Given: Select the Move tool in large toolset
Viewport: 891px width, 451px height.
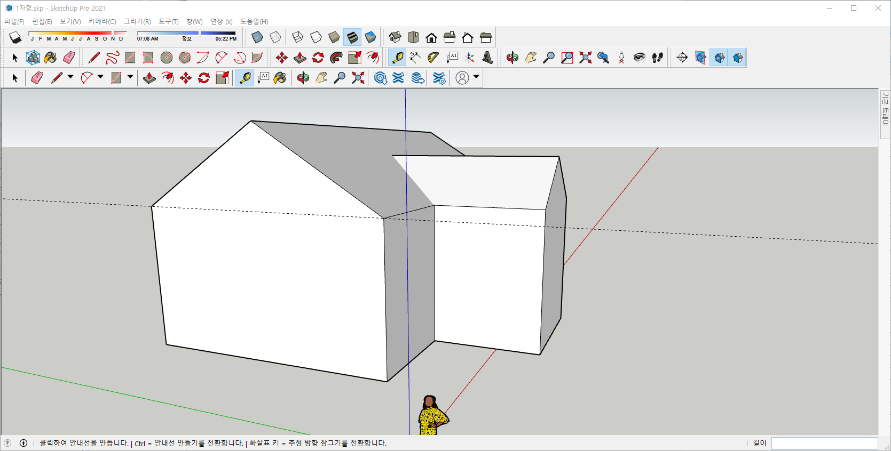Looking at the screenshot, I should point(282,58).
